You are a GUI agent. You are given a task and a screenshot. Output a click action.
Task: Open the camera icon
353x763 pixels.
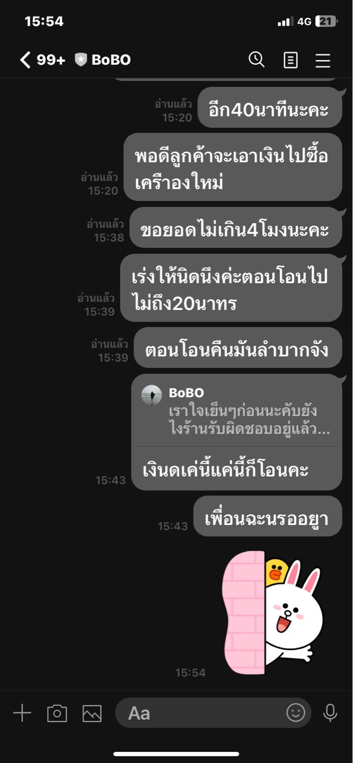pyautogui.click(x=57, y=713)
